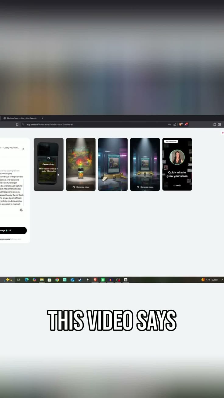The image size is (224, 398).
Task: Open Steam from the taskbar
Action: coord(80,280)
